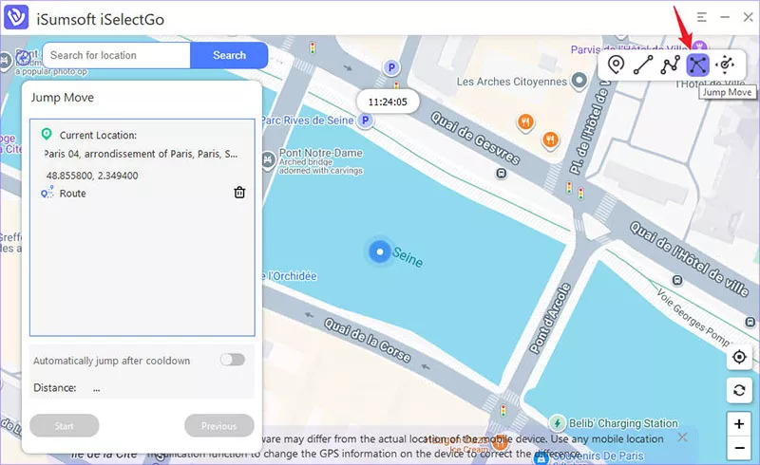Click the Search button
760x465 pixels.
click(229, 55)
